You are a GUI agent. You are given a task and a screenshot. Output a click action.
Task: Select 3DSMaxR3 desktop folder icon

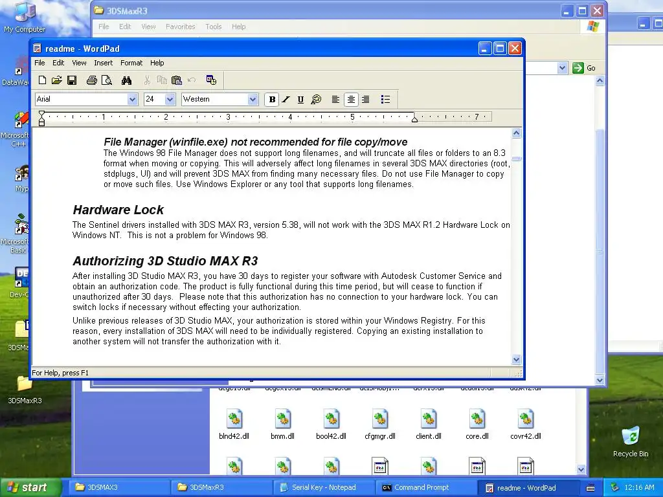pyautogui.click(x=25, y=384)
